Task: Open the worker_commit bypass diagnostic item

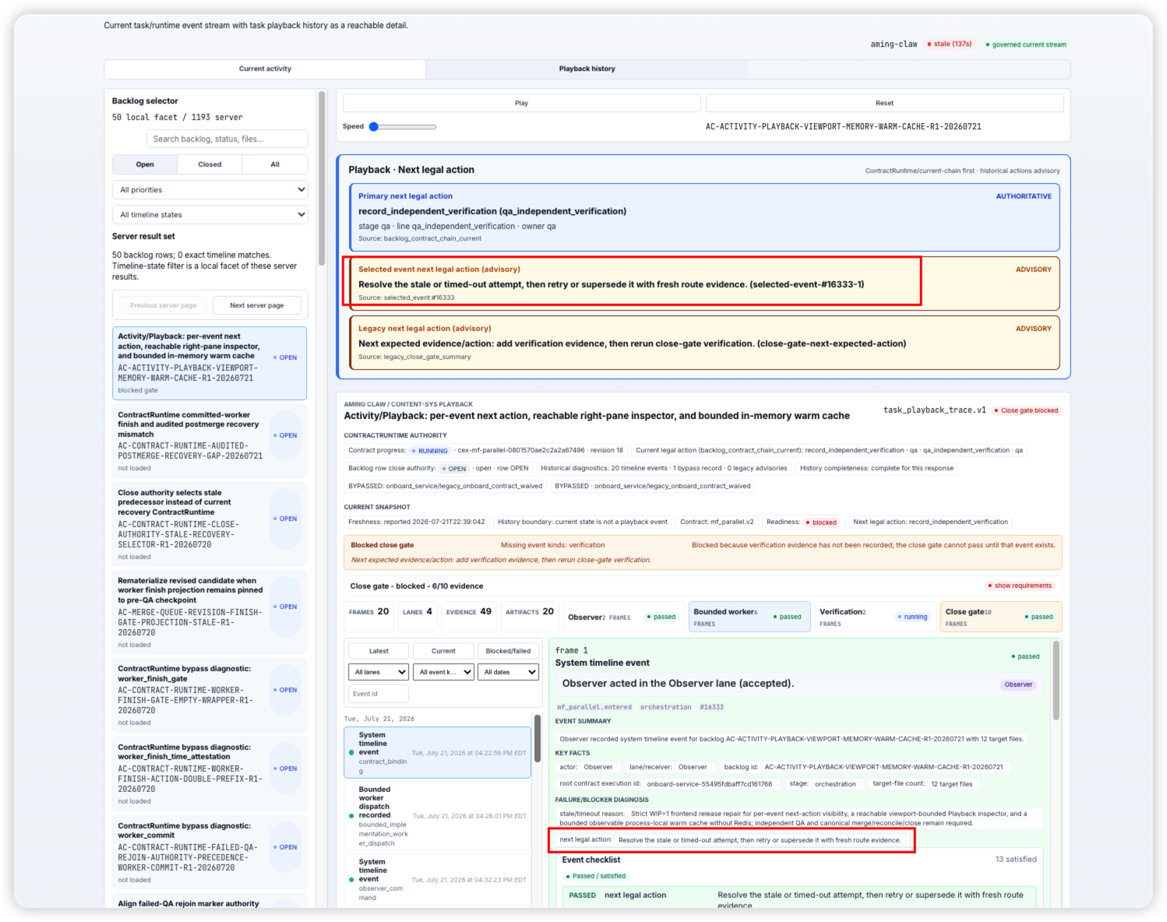Action: pyautogui.click(x=210, y=853)
